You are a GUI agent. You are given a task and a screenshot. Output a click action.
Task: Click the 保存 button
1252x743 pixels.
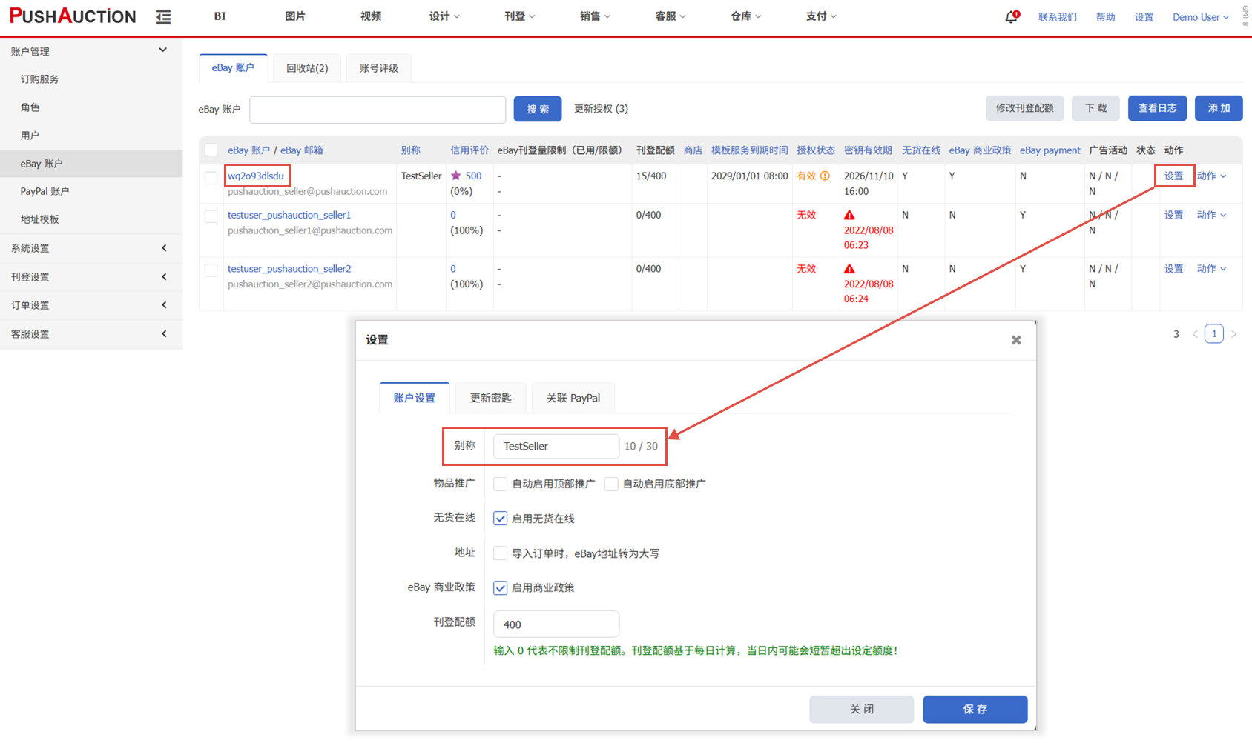click(x=975, y=709)
